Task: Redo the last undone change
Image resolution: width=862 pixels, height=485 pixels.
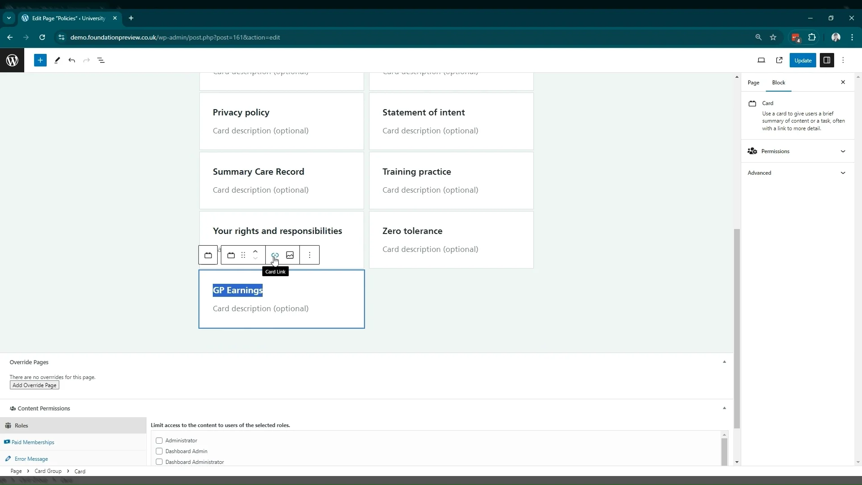Action: (87, 60)
